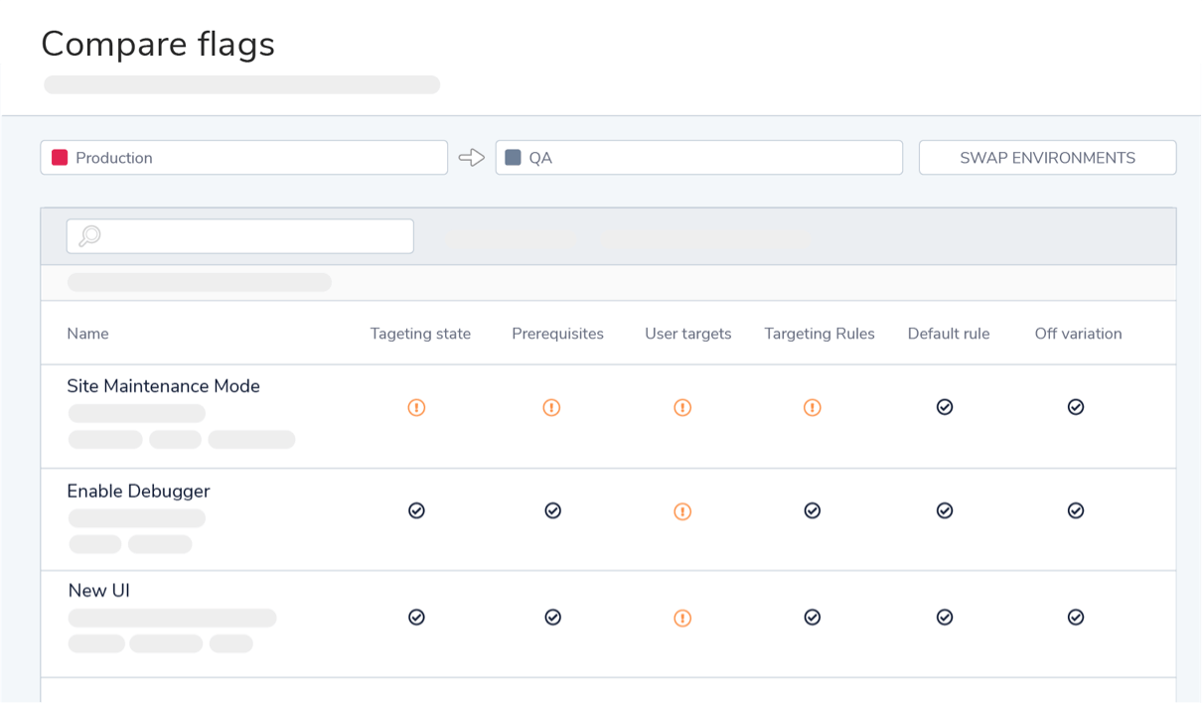Click the red Production color swatch
This screenshot has height=703, width=1202.
click(x=60, y=158)
